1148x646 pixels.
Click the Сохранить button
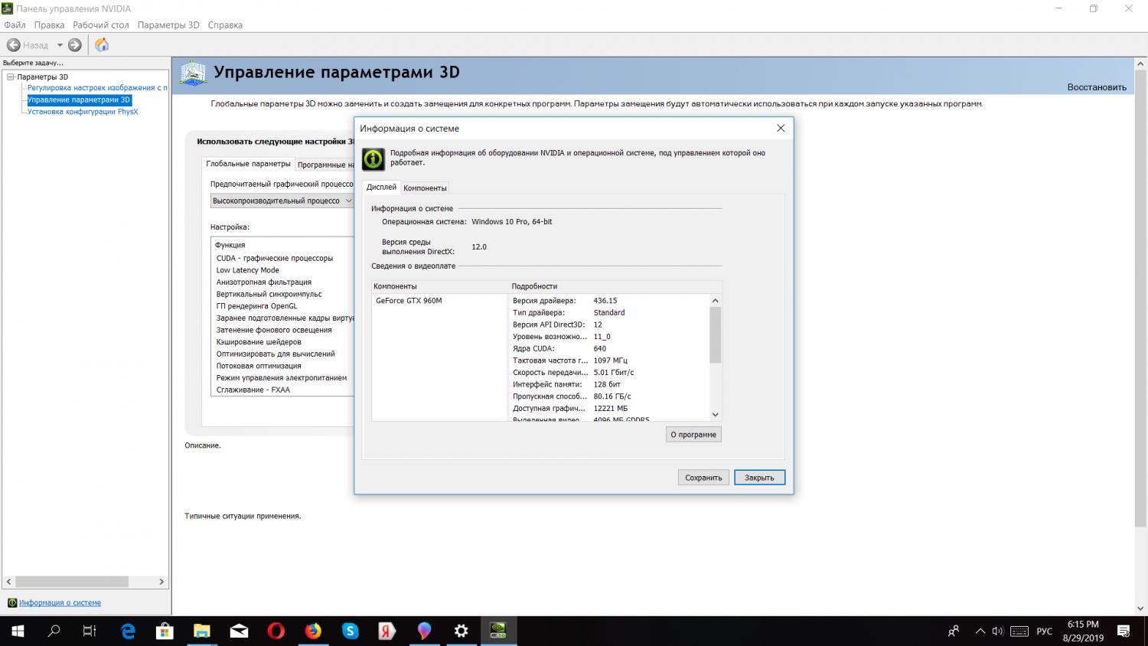[x=703, y=478]
